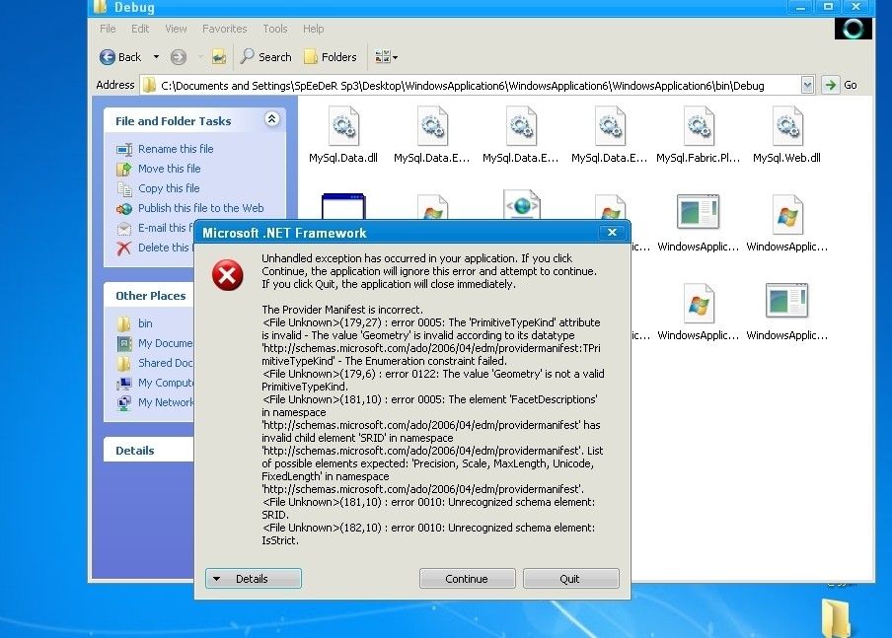Select the MySql.Fabric.Pl... file icon

[x=698, y=128]
